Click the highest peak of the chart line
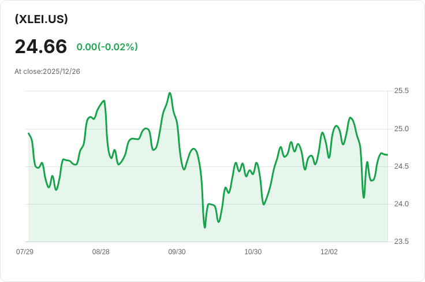The height and width of the screenshot is (282, 425). (170, 93)
